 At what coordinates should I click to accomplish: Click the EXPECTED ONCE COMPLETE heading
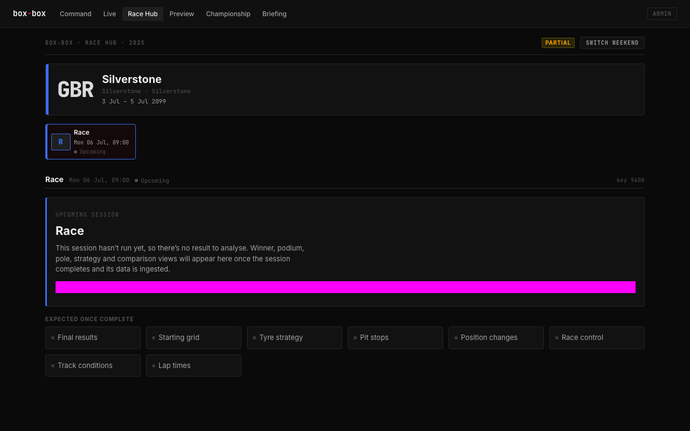pyautogui.click(x=89, y=319)
